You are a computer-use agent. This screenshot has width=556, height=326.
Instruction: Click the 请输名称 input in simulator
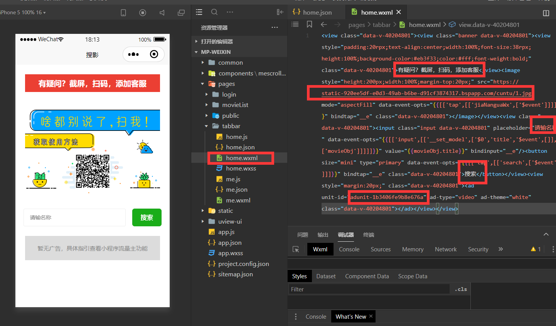click(75, 217)
